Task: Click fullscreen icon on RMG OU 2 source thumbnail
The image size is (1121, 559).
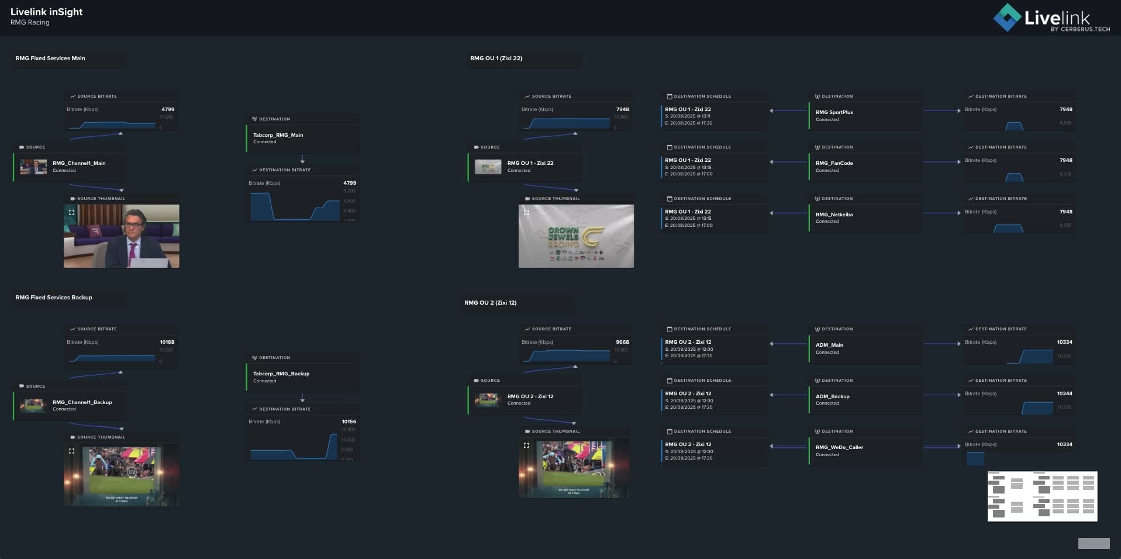Action: [526, 445]
